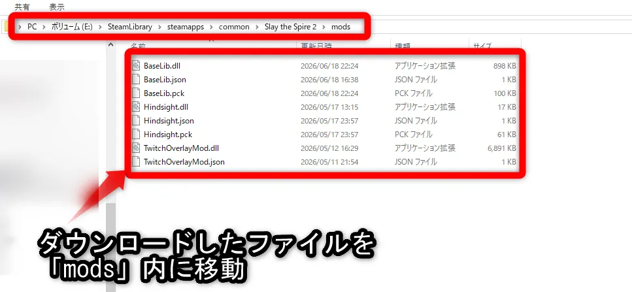Expand chevron between common and Slay the Spire 2
Screen dimensions: 632x292
257,27
